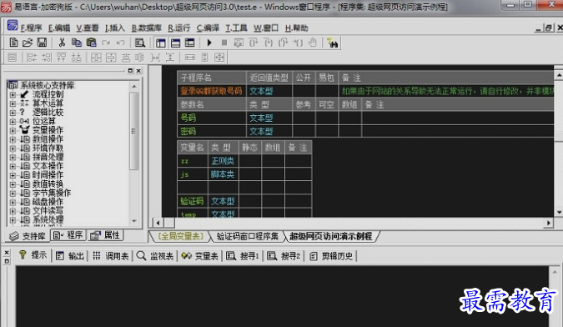Click the undo arrow icon
Screen dimensions: 563x327
[x=121, y=43]
